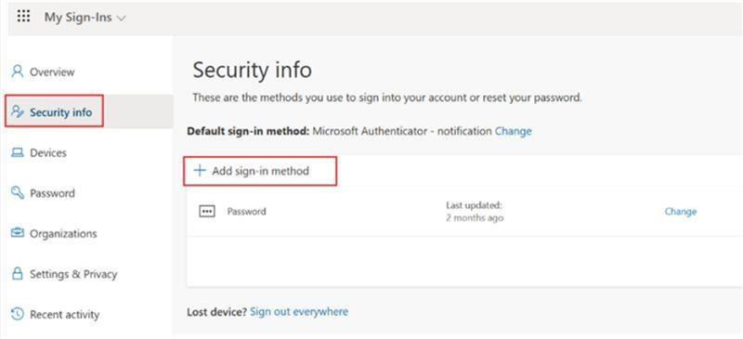Viewport: 743px width, 339px height.
Task: Click Add sign-in method button
Action: tap(260, 171)
